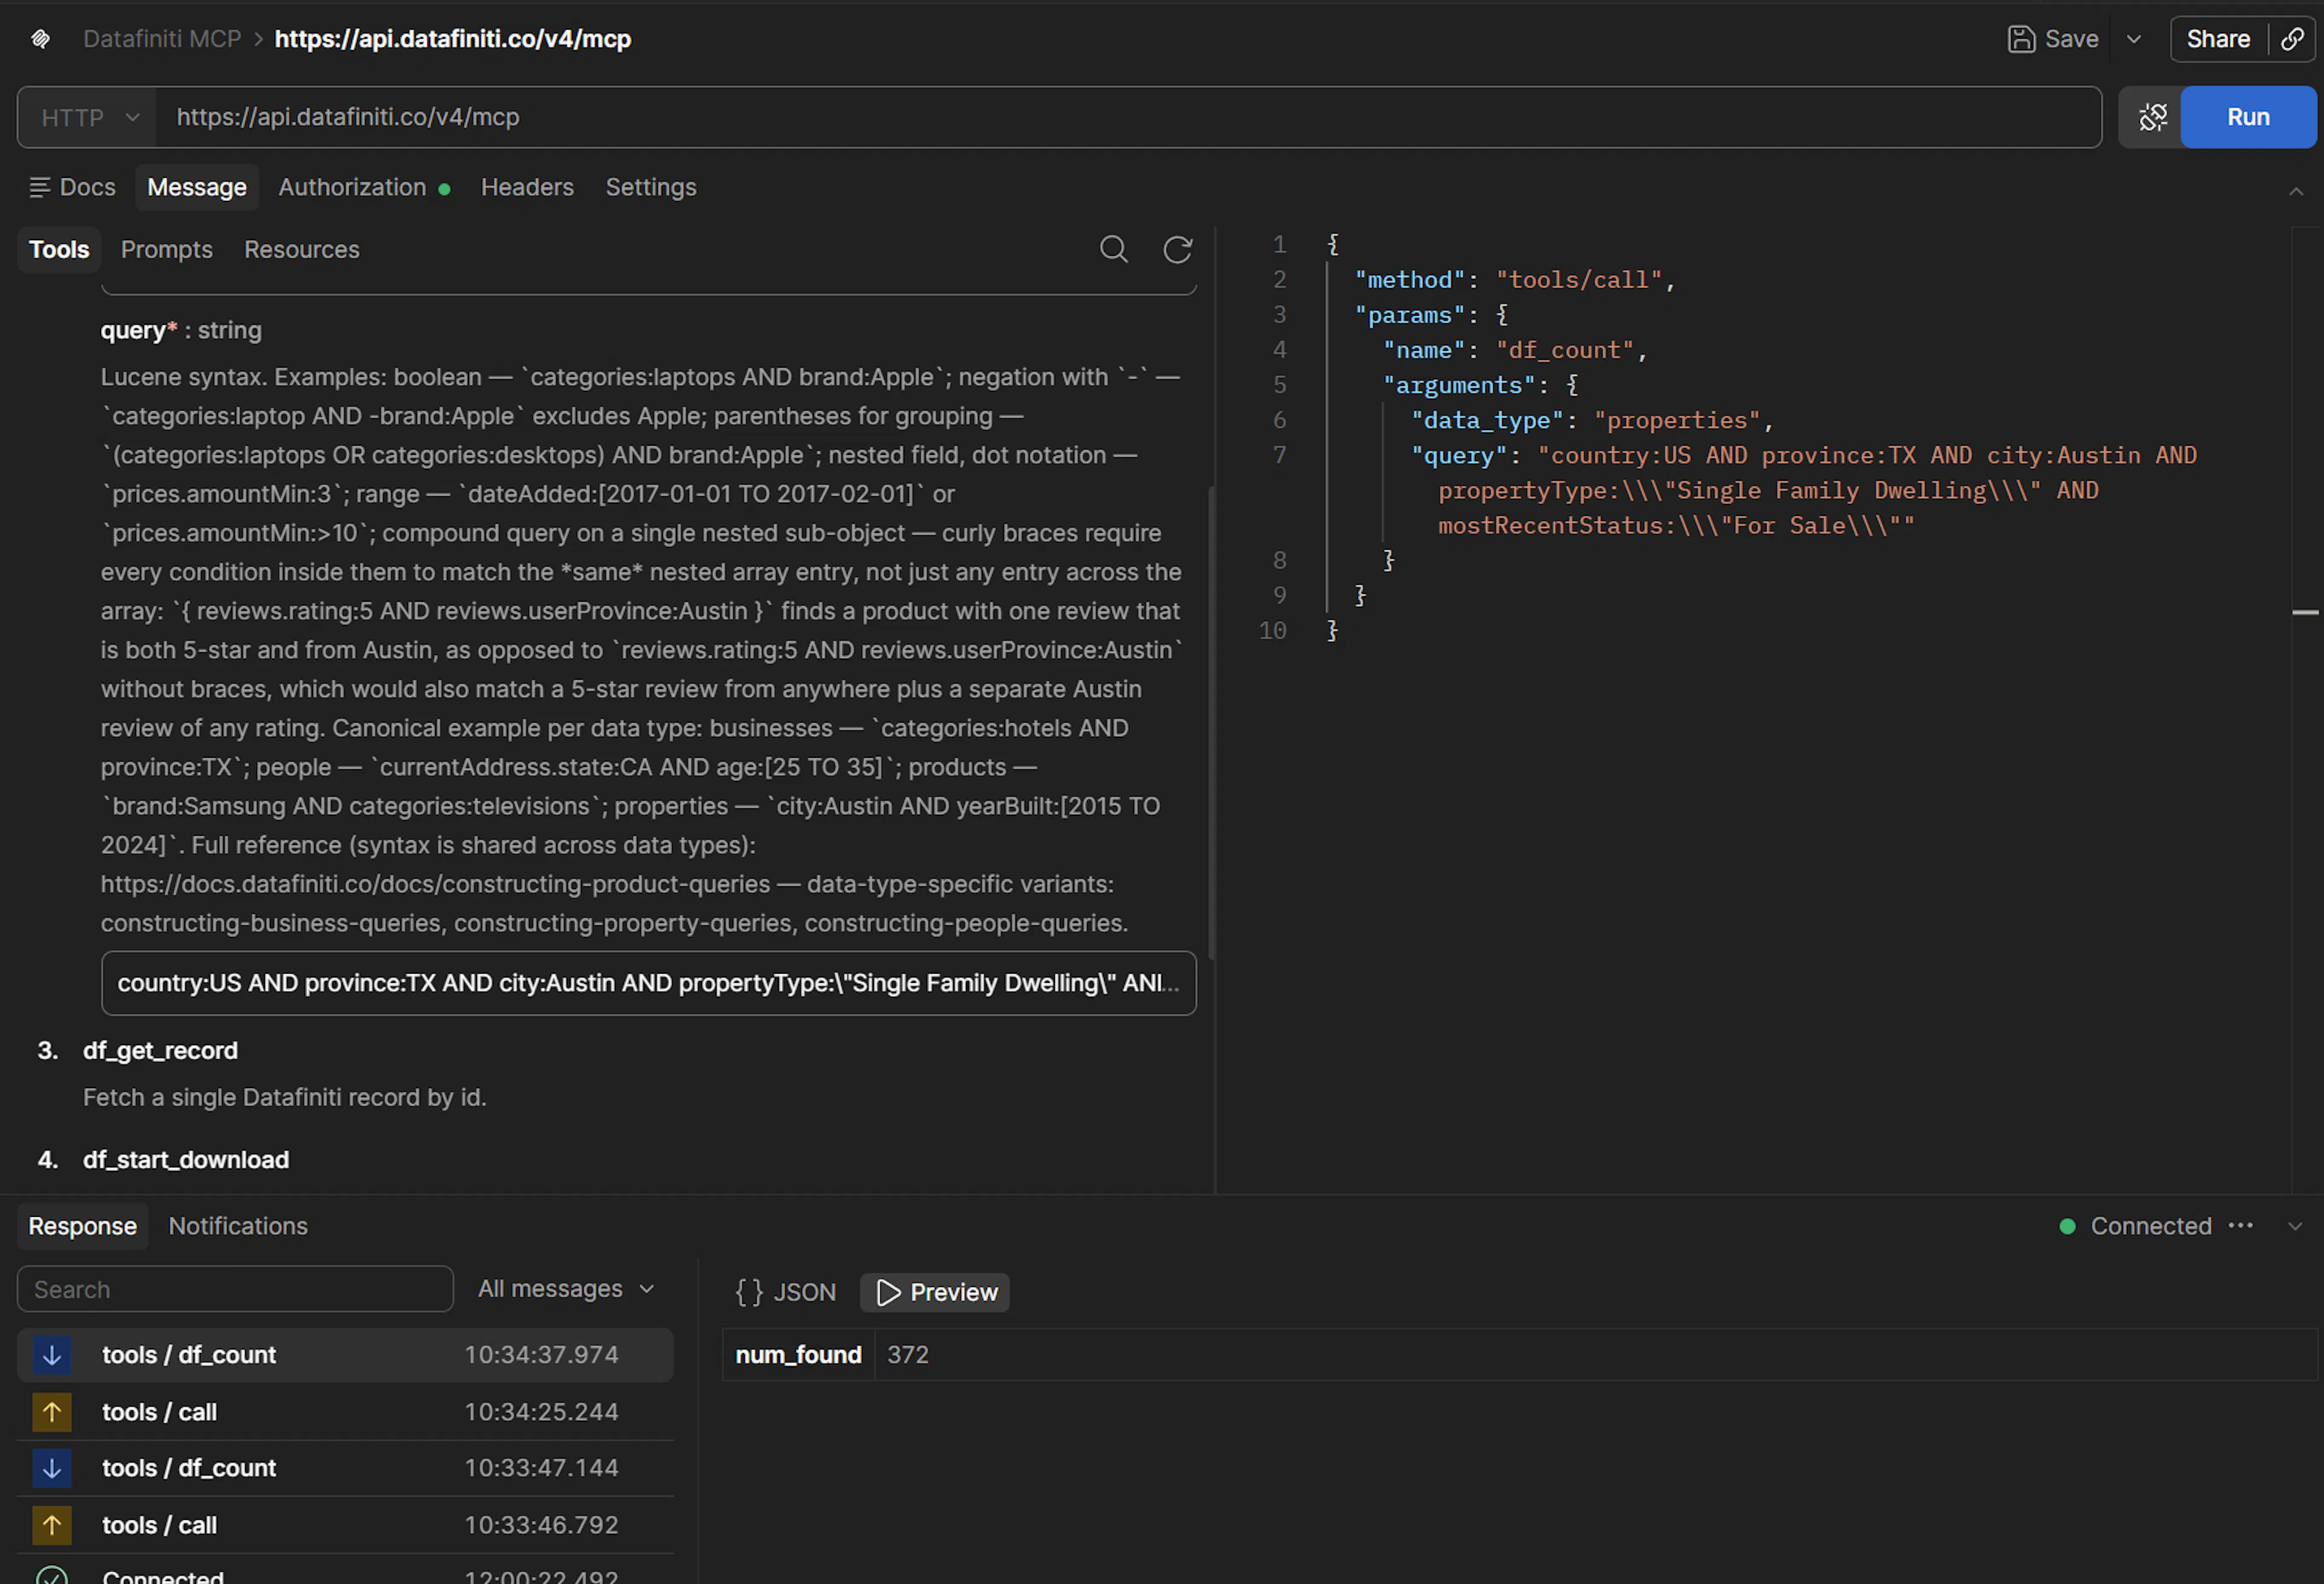This screenshot has width=2324, height=1584.
Task: Select tools / df_count message at 10:34:37.974
Action: pos(345,1355)
